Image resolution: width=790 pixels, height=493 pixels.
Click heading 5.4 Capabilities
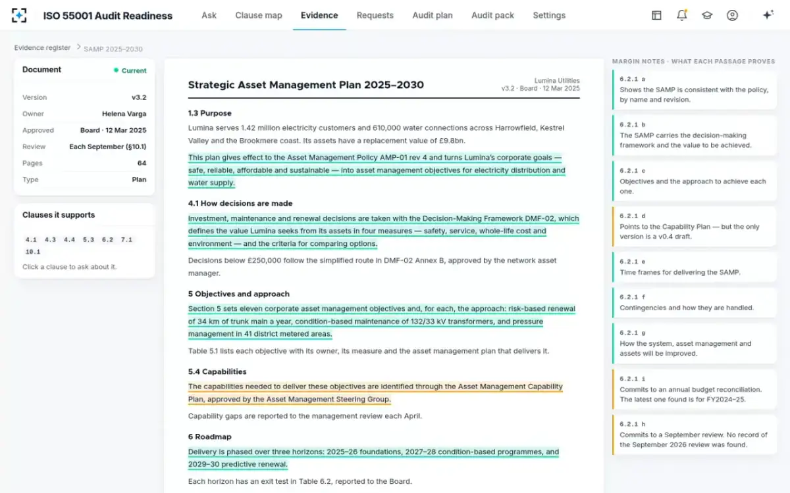(x=217, y=371)
